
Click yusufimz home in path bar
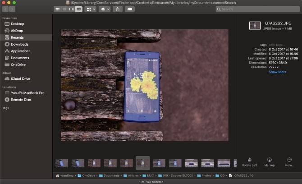point(65,175)
